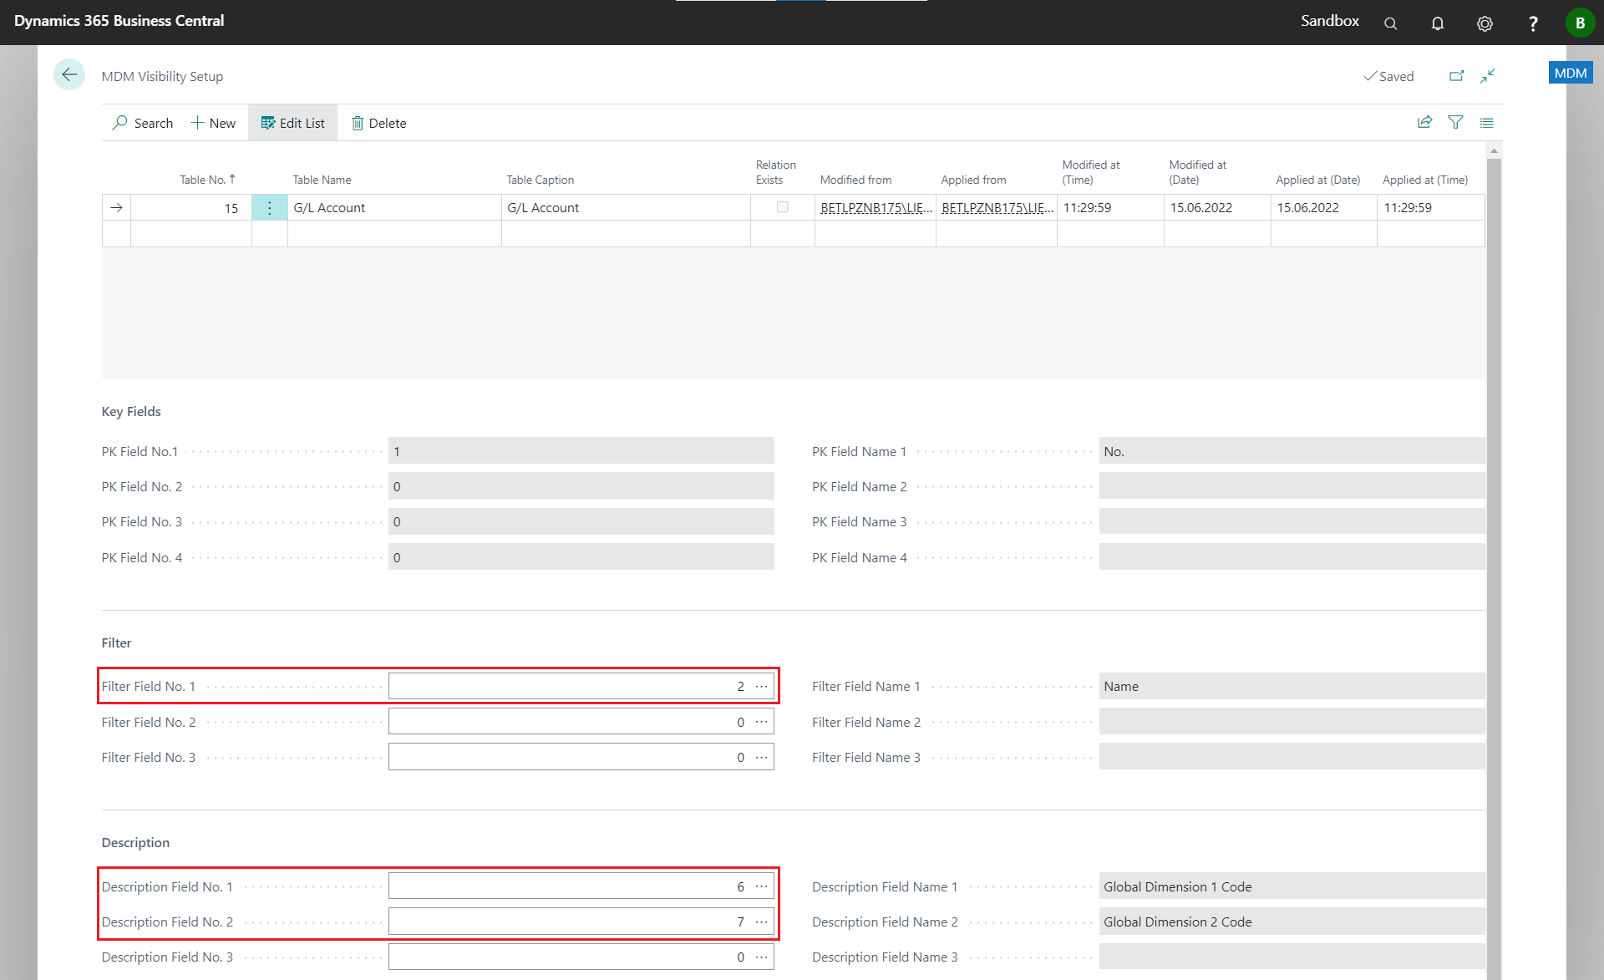The height and width of the screenshot is (980, 1604).
Task: Click the Applied from BETLPZNB175 link
Action: click(997, 207)
